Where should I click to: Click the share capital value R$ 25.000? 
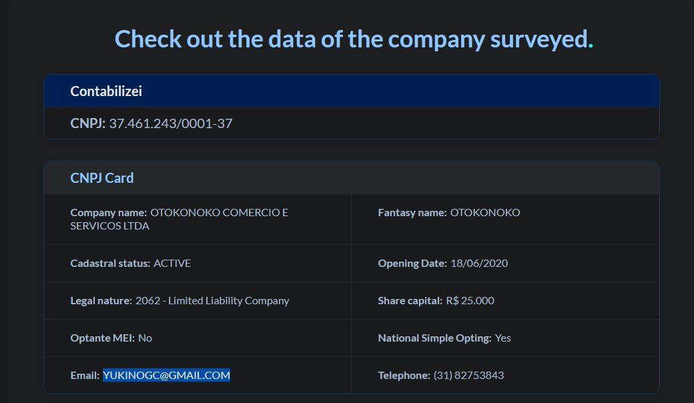tap(470, 301)
